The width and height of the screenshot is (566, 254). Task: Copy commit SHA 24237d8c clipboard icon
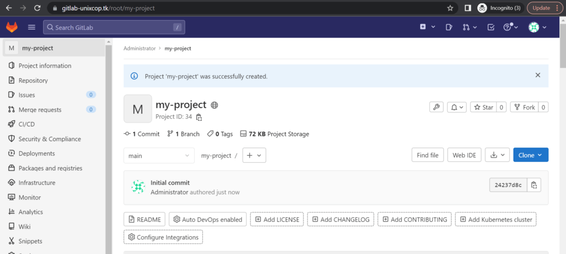tap(534, 185)
